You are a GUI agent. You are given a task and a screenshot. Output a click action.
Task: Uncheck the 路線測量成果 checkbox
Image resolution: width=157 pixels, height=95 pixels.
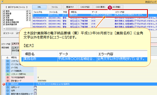click(x=4, y=24)
